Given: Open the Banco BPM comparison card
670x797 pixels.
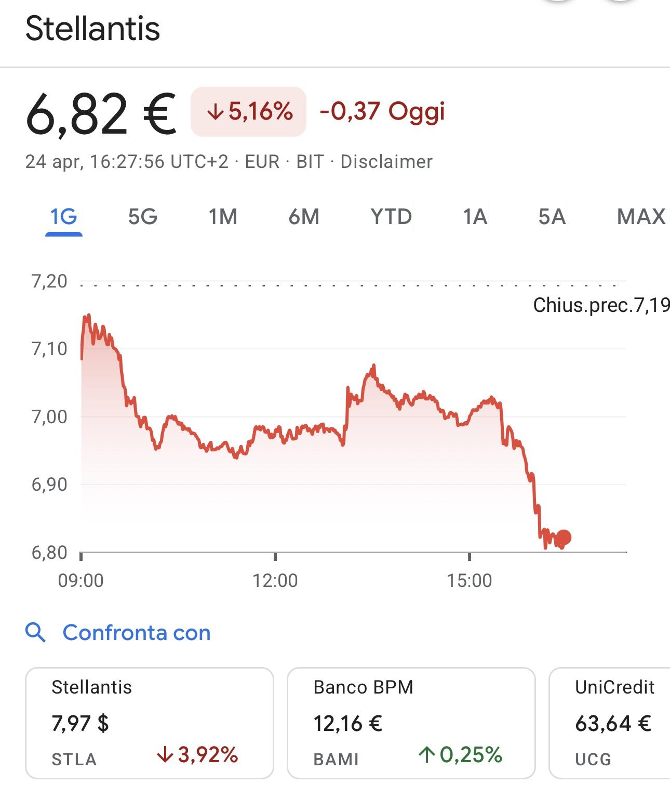Looking at the screenshot, I should [411, 723].
